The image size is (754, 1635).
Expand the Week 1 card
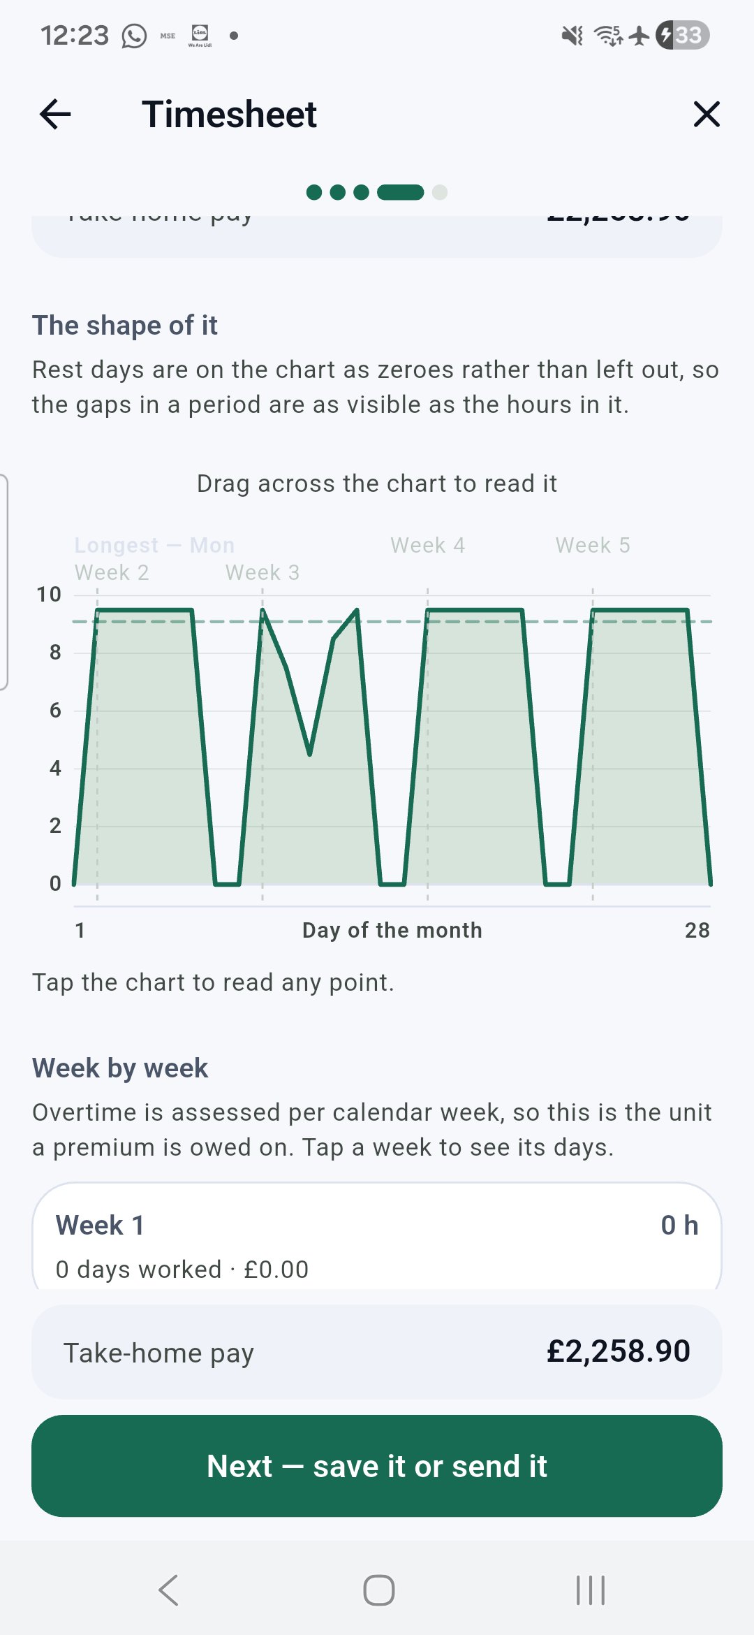[377, 1237]
